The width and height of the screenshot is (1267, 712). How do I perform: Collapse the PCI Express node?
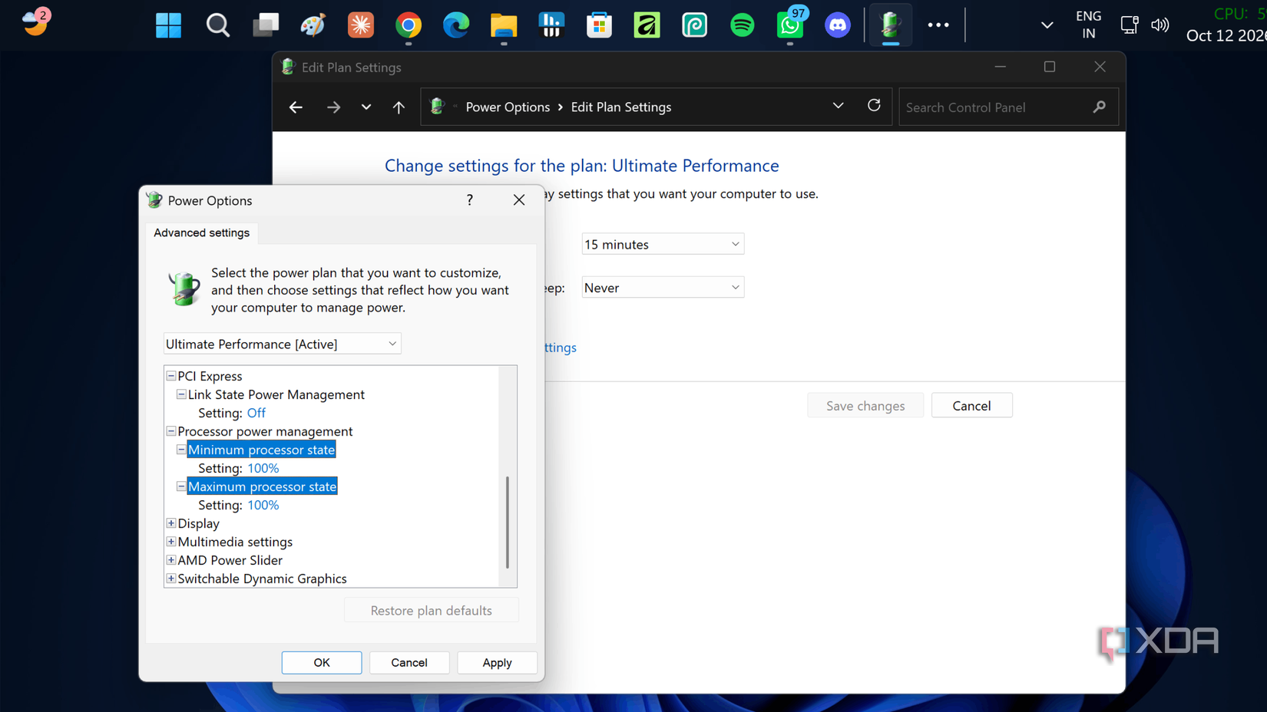[x=171, y=376]
